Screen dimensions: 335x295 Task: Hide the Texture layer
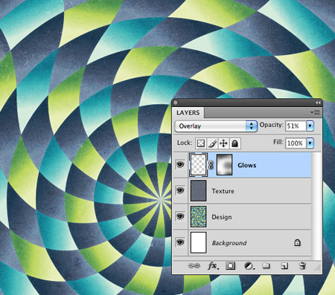(180, 190)
